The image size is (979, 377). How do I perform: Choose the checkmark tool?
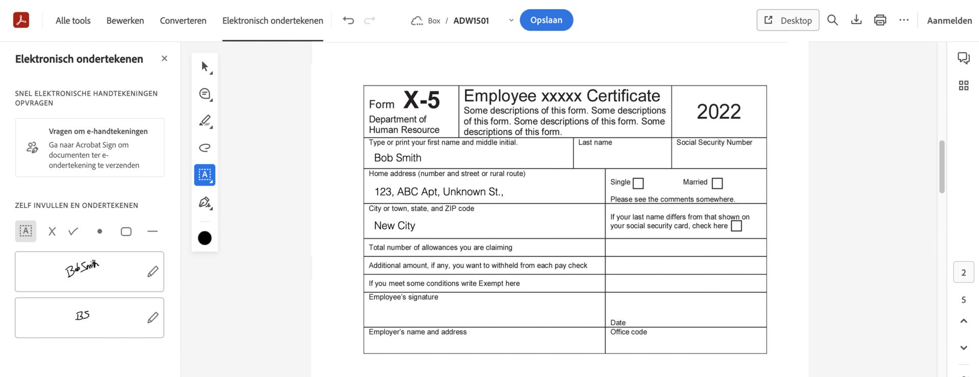point(73,231)
